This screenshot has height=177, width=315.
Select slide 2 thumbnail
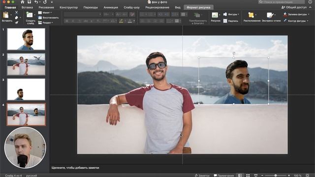(26, 64)
